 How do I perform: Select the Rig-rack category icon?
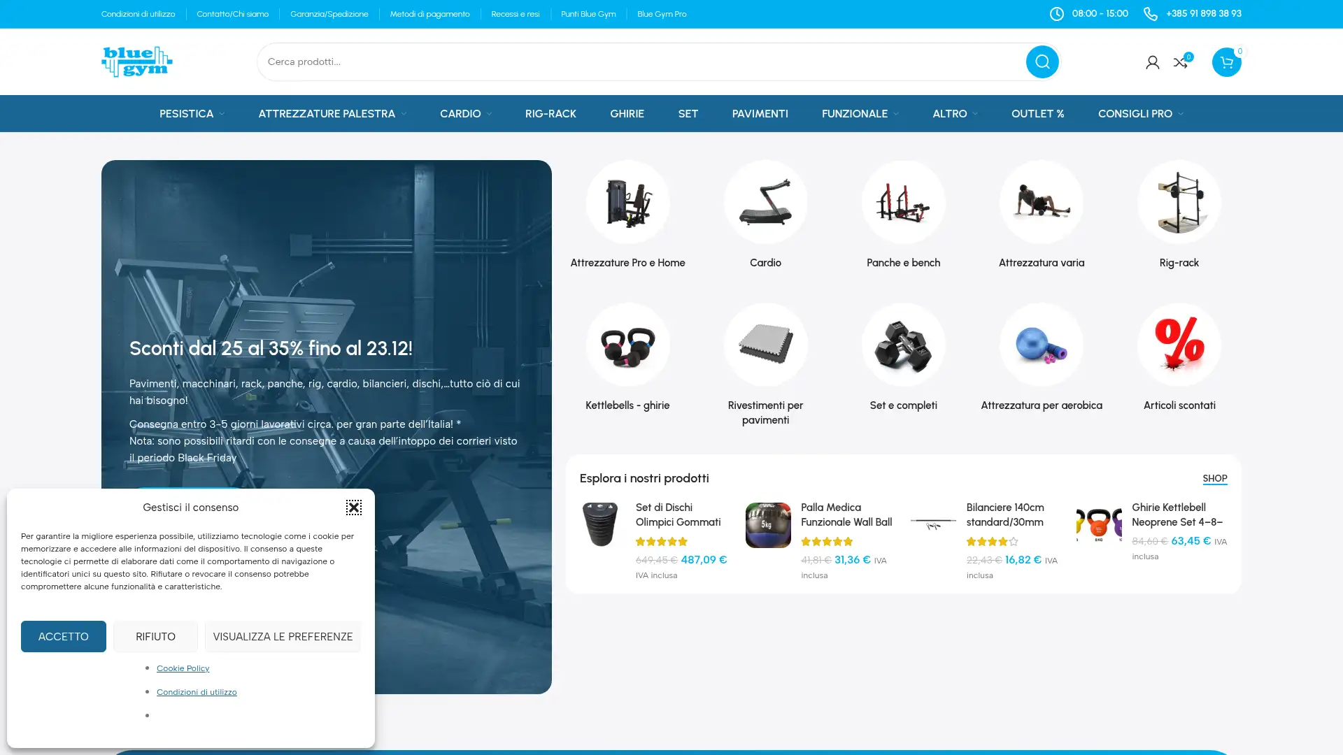tap(1179, 202)
